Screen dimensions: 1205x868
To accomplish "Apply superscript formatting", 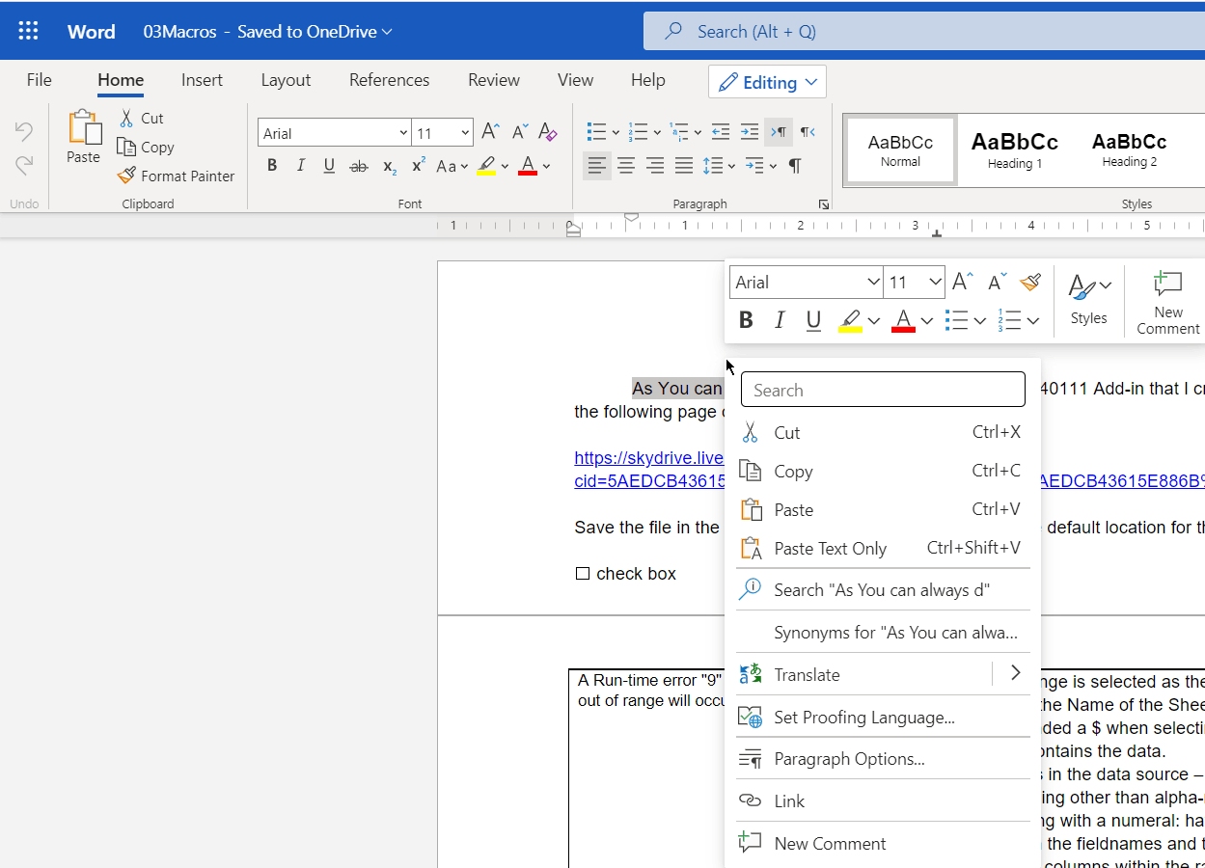I will click(x=418, y=166).
